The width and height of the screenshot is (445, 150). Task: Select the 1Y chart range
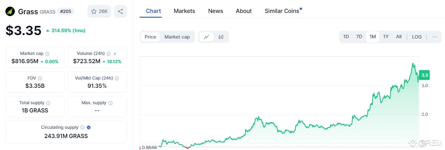(x=386, y=37)
